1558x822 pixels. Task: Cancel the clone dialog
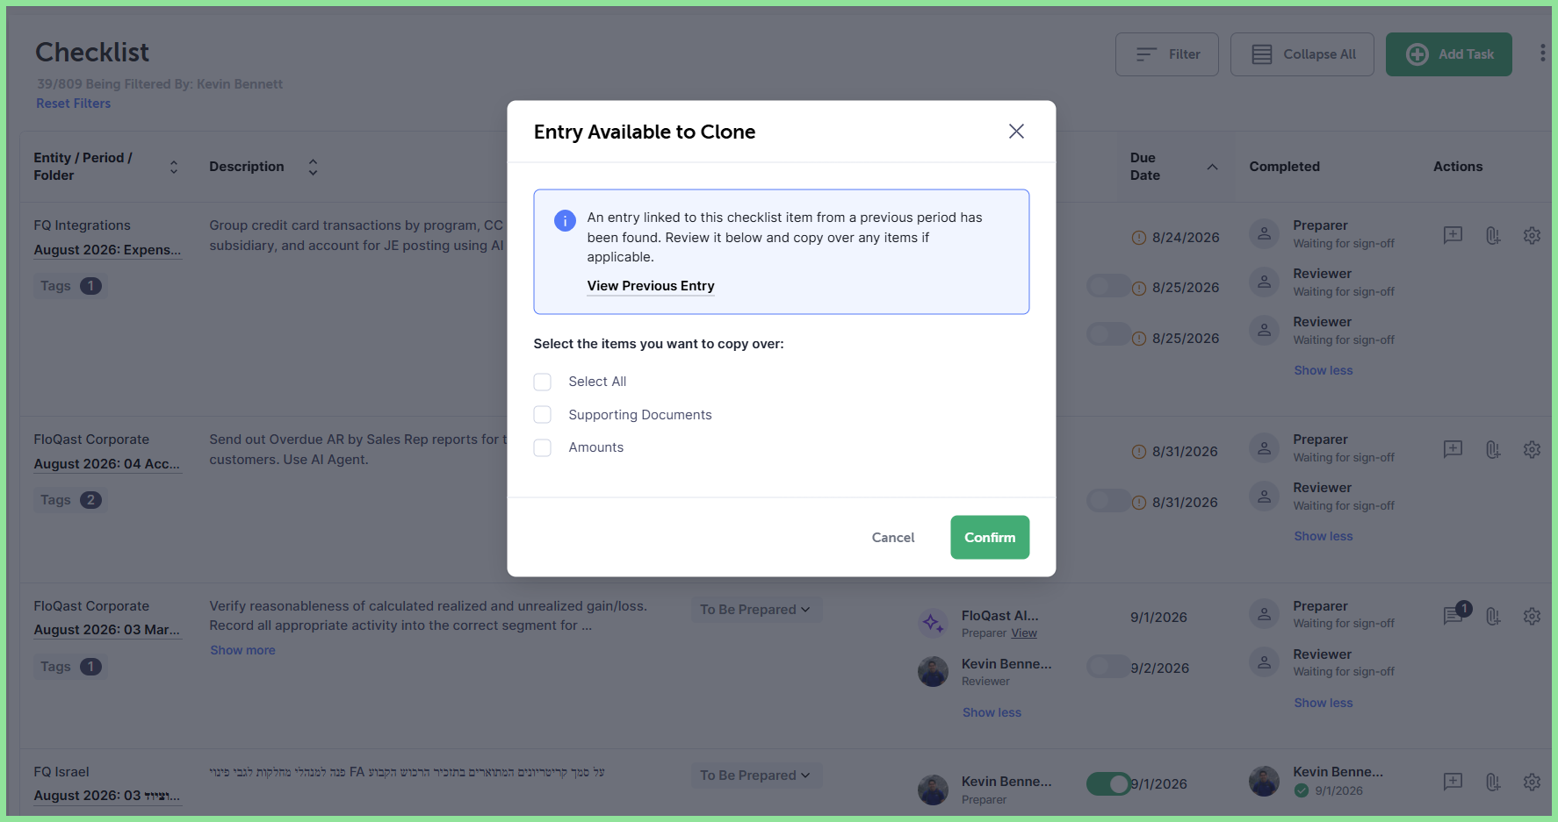coord(893,537)
